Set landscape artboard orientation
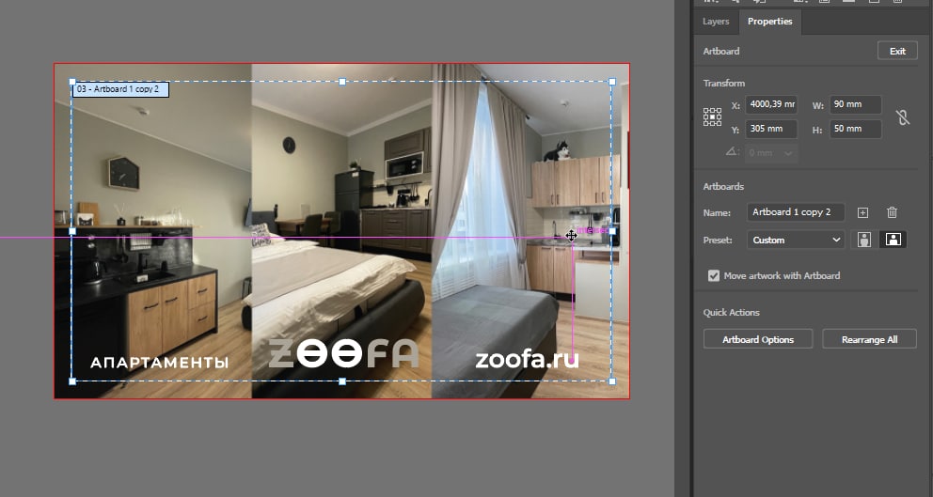933x497 pixels. tap(893, 240)
